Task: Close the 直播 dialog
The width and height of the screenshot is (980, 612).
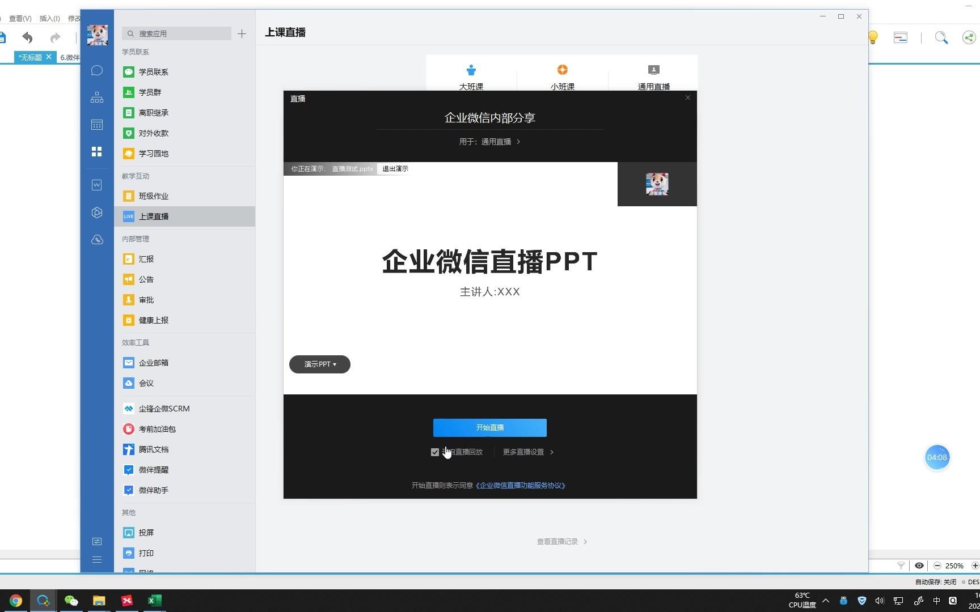Action: (x=688, y=97)
